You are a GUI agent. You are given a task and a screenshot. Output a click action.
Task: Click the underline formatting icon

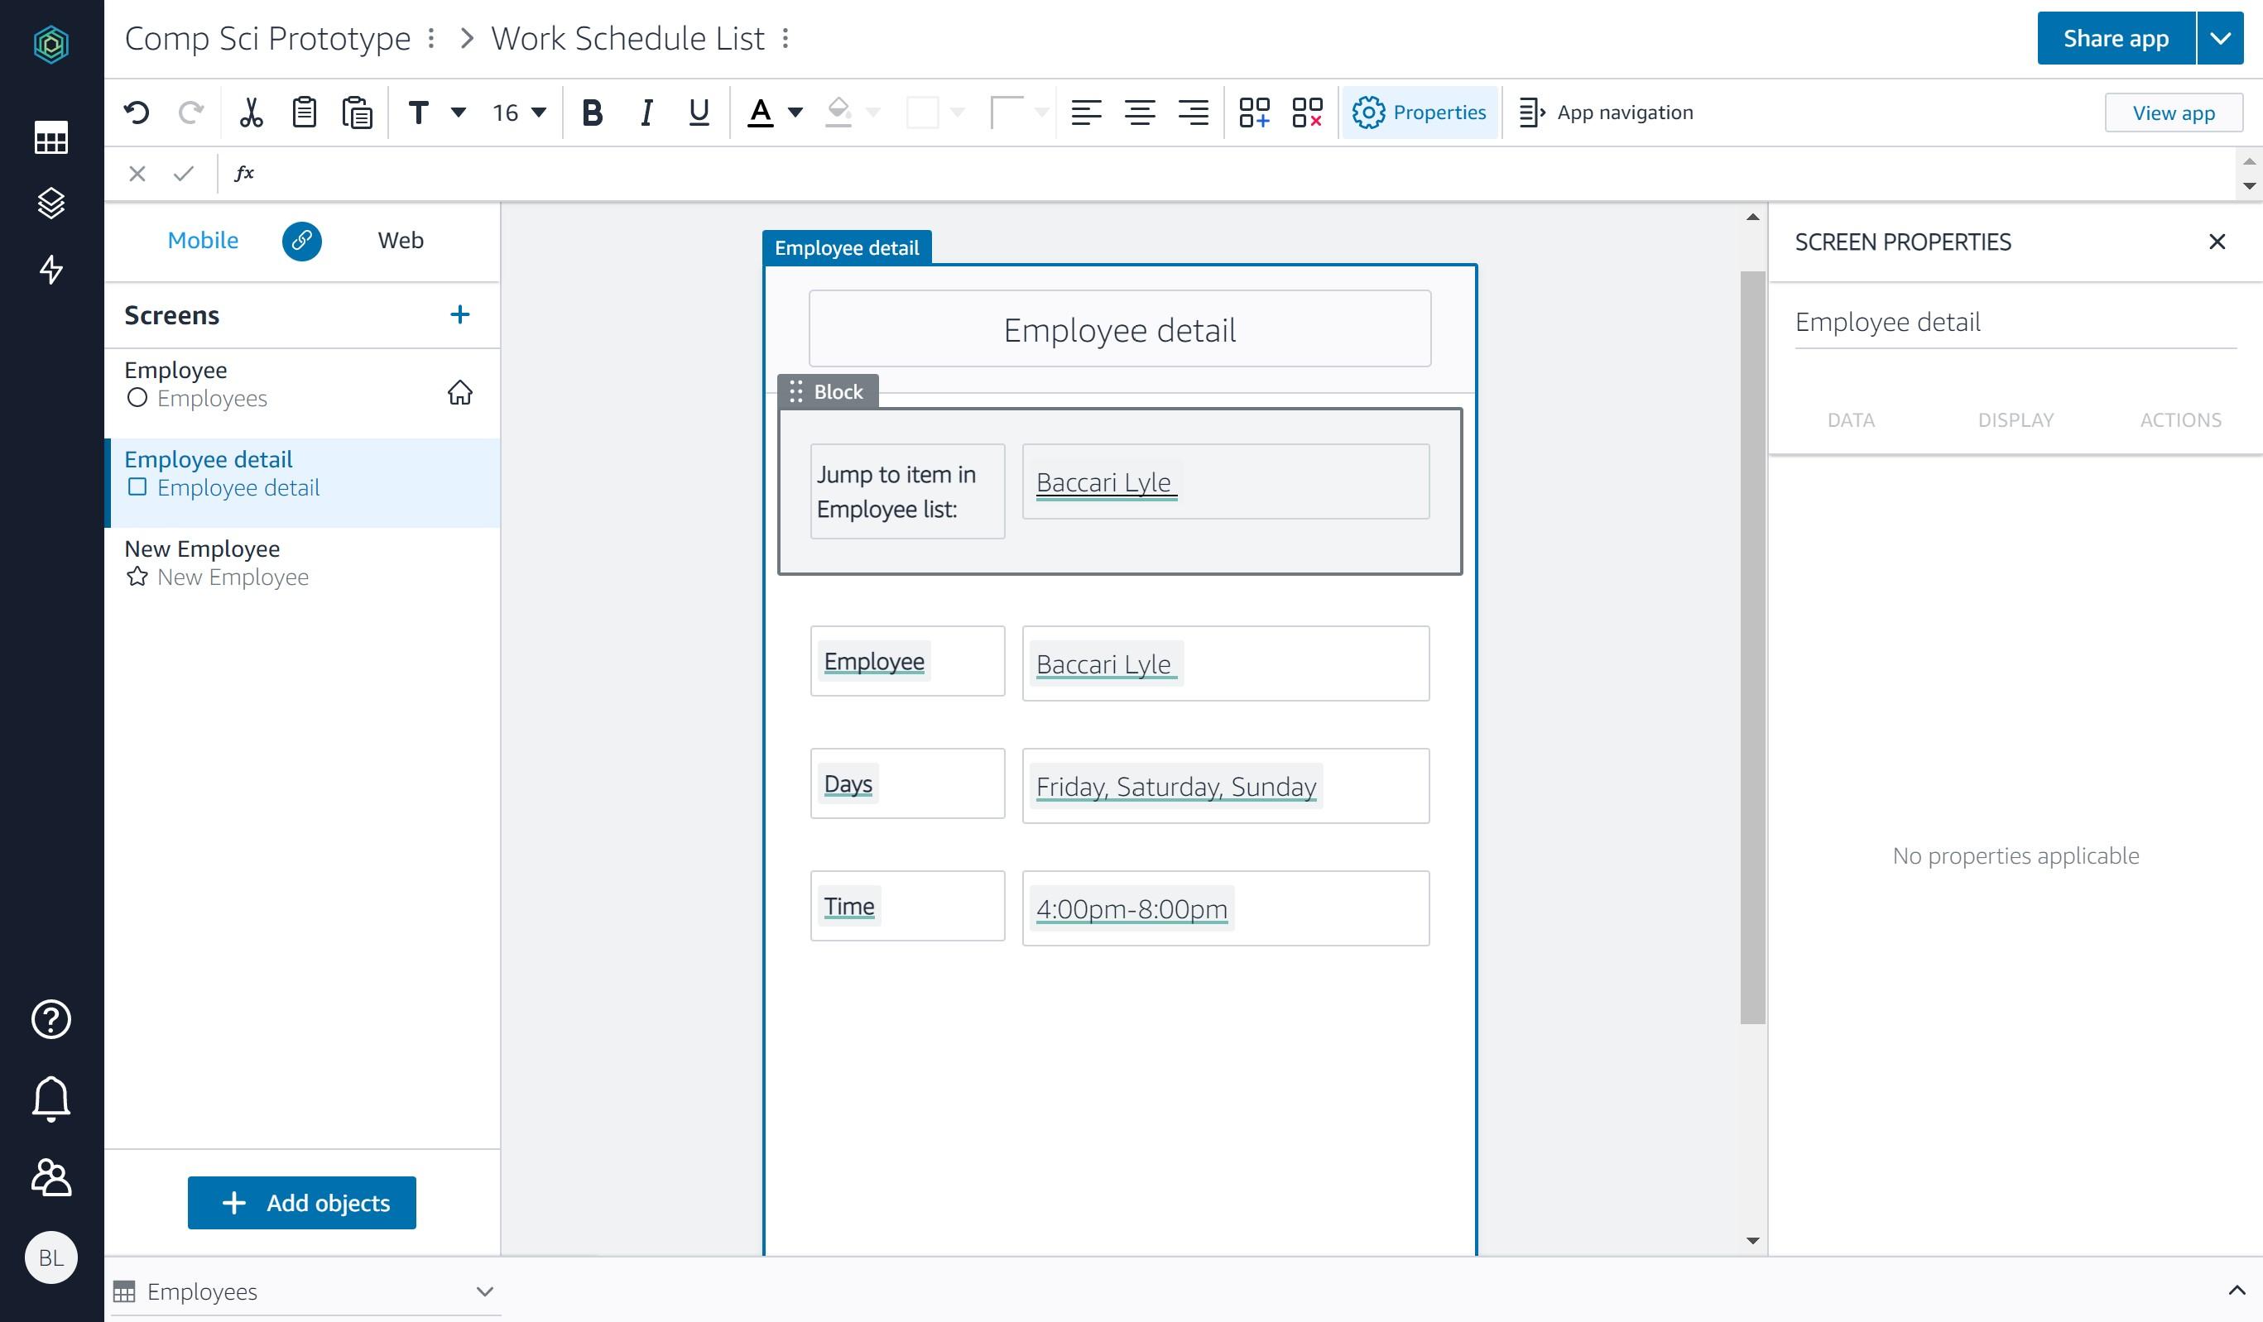[697, 112]
